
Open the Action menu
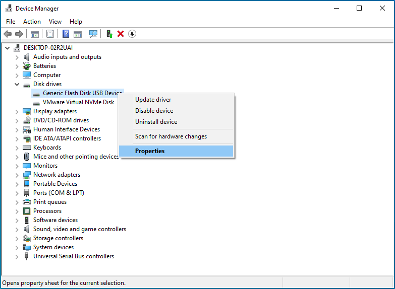point(32,22)
